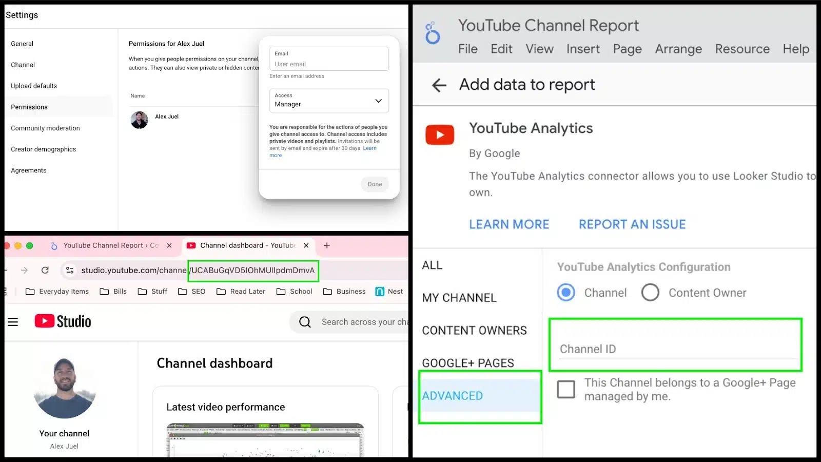Open the Edit menu

[501, 49]
